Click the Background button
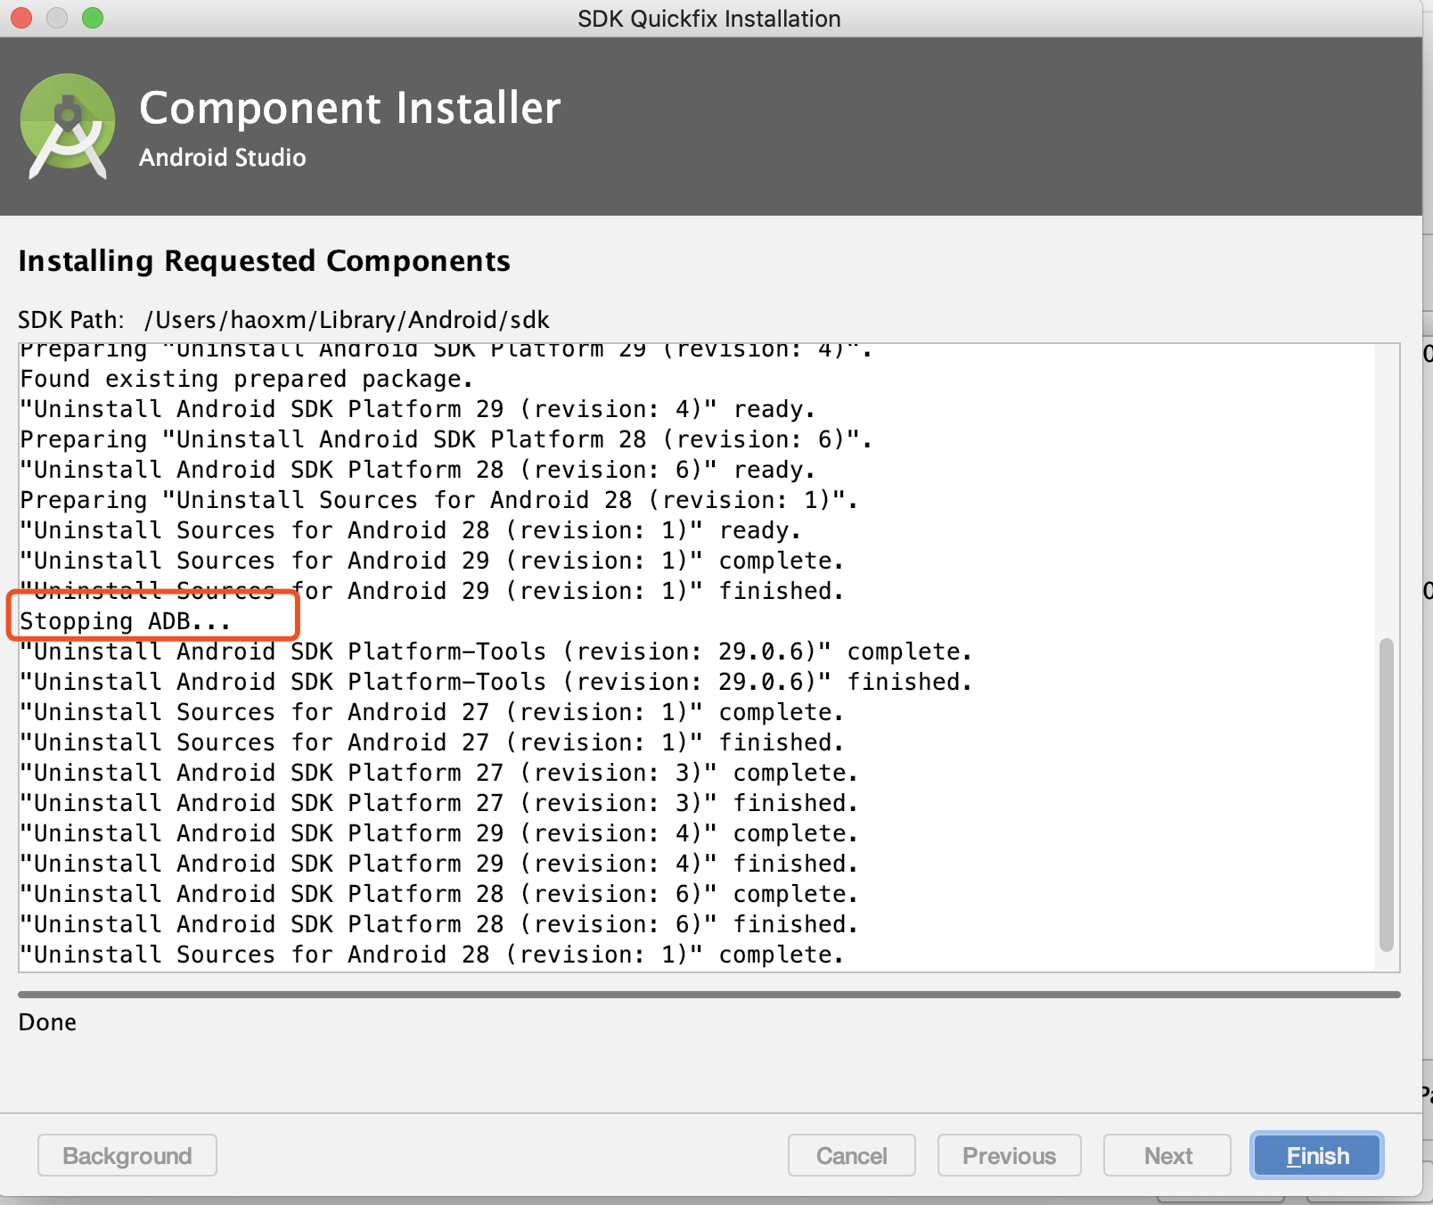The height and width of the screenshot is (1205, 1433). 127,1155
